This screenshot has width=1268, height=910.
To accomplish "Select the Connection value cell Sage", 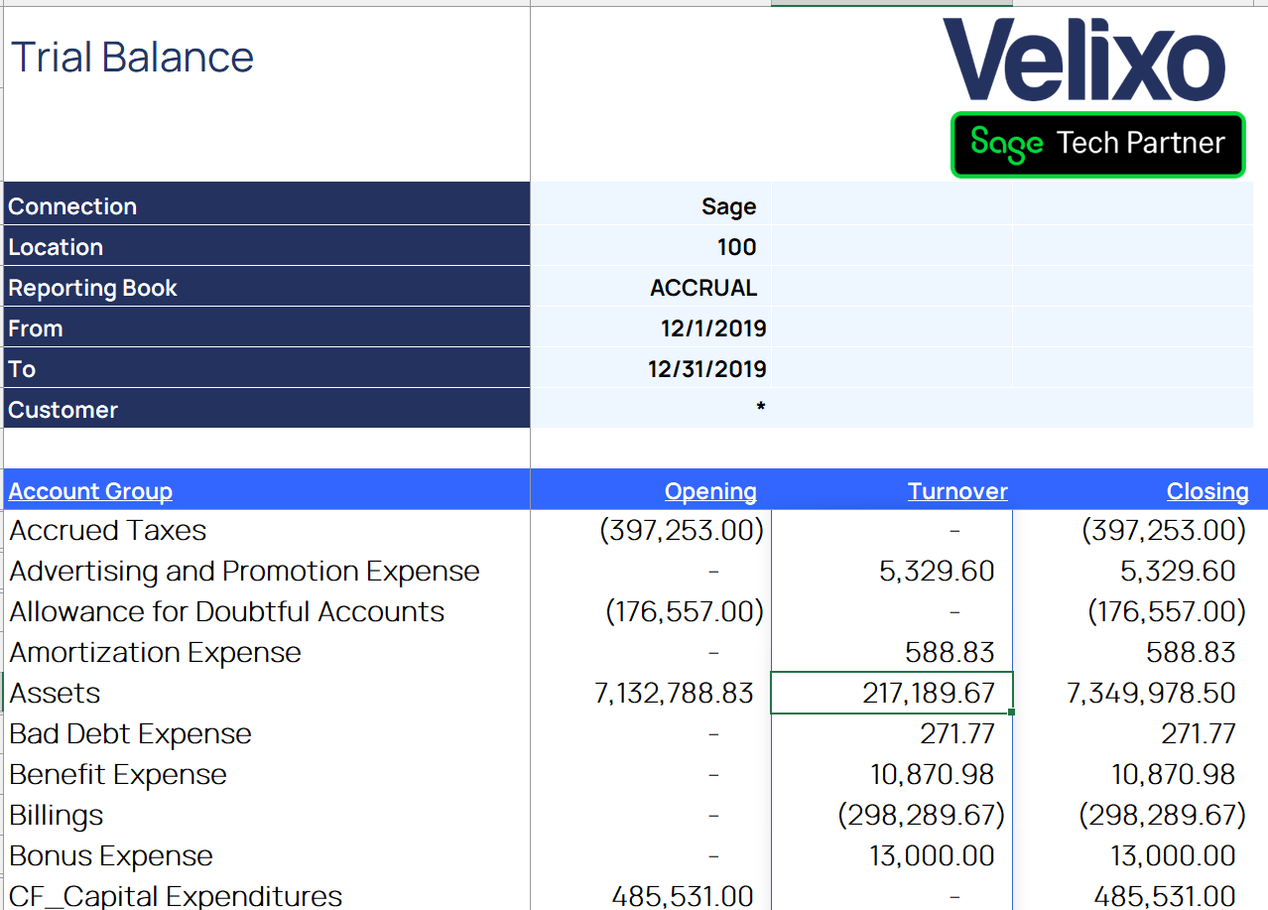I will (x=651, y=206).
